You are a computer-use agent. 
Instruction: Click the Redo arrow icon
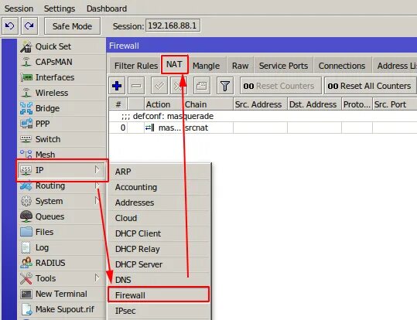pos(29,26)
